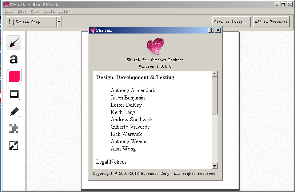This screenshot has height=192, width=295.
Task: Click the name Rich Warwick
Action: pos(126,134)
